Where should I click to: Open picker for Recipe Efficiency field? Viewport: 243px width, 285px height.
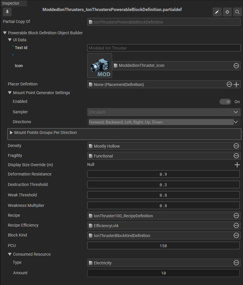coord(236,226)
